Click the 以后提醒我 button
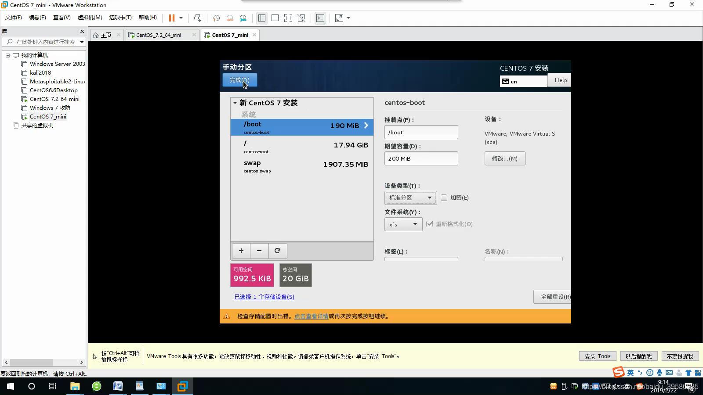Viewport: 703px width, 395px height. (638, 356)
